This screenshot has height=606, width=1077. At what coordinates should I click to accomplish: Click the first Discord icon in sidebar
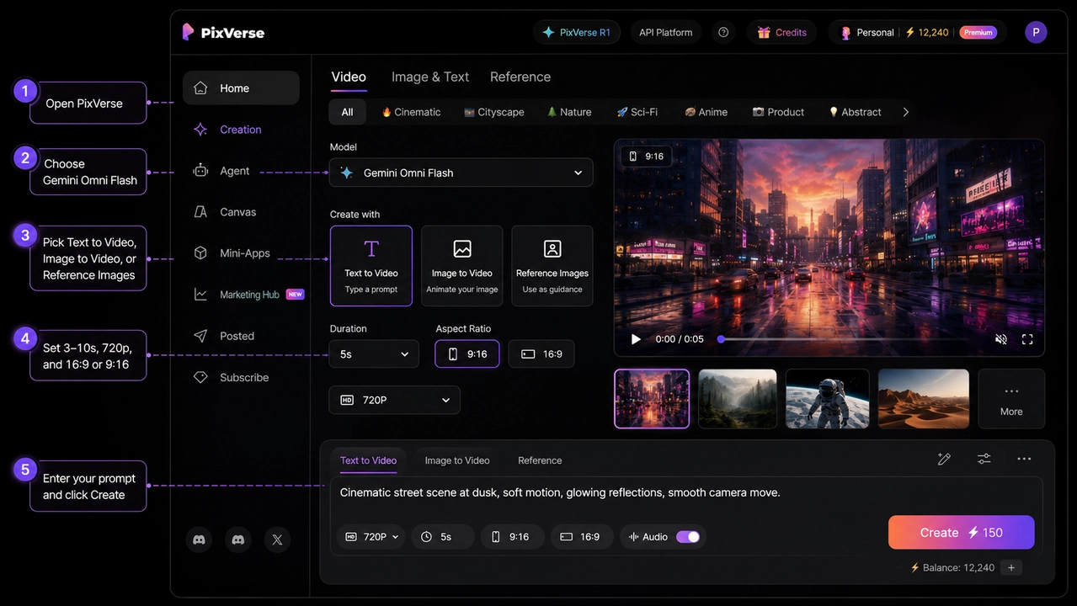[x=199, y=540]
